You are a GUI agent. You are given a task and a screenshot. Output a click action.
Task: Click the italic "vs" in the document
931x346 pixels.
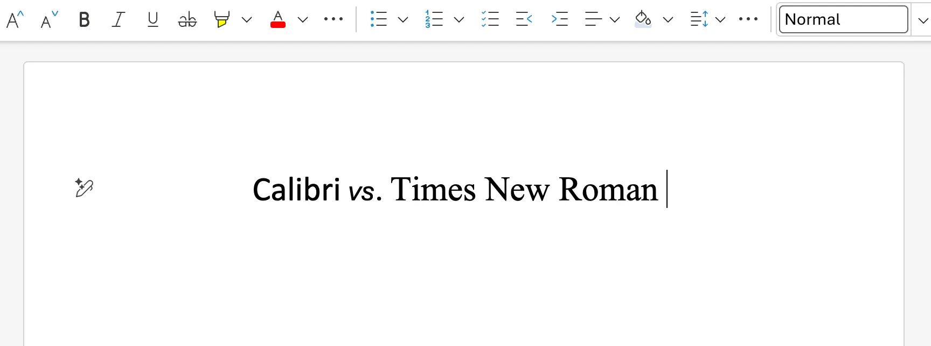pos(362,192)
